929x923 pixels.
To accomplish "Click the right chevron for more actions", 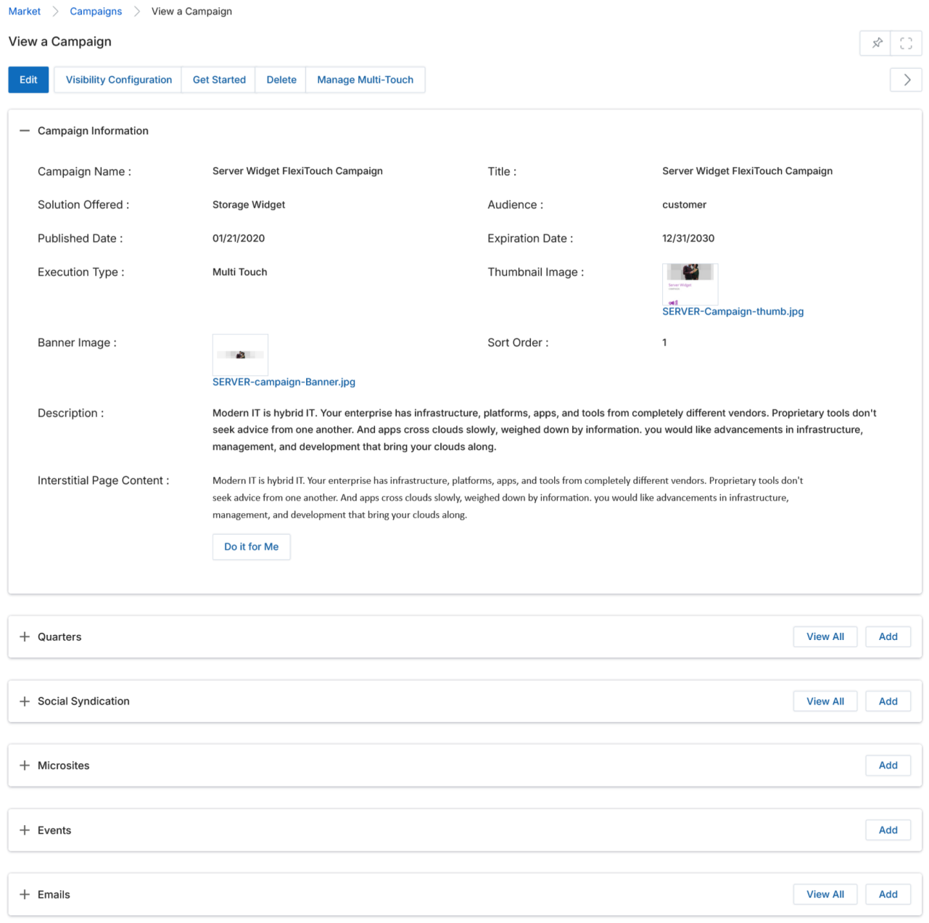I will (x=906, y=80).
